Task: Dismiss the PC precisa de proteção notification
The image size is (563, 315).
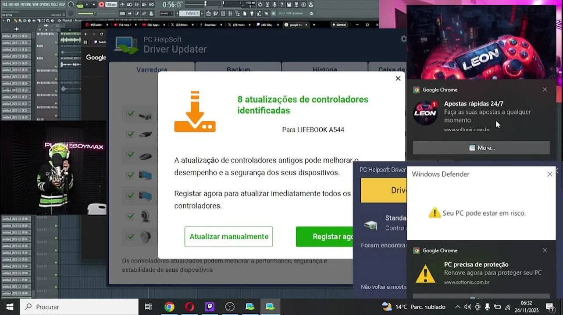Action: click(545, 250)
